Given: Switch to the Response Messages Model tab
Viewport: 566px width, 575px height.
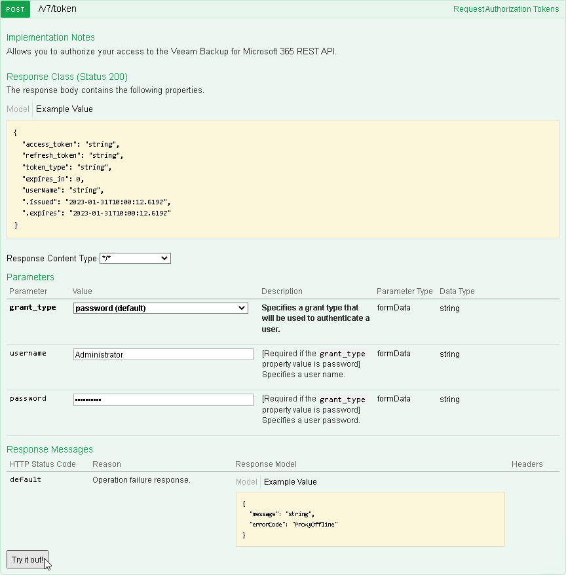Looking at the screenshot, I should [246, 482].
